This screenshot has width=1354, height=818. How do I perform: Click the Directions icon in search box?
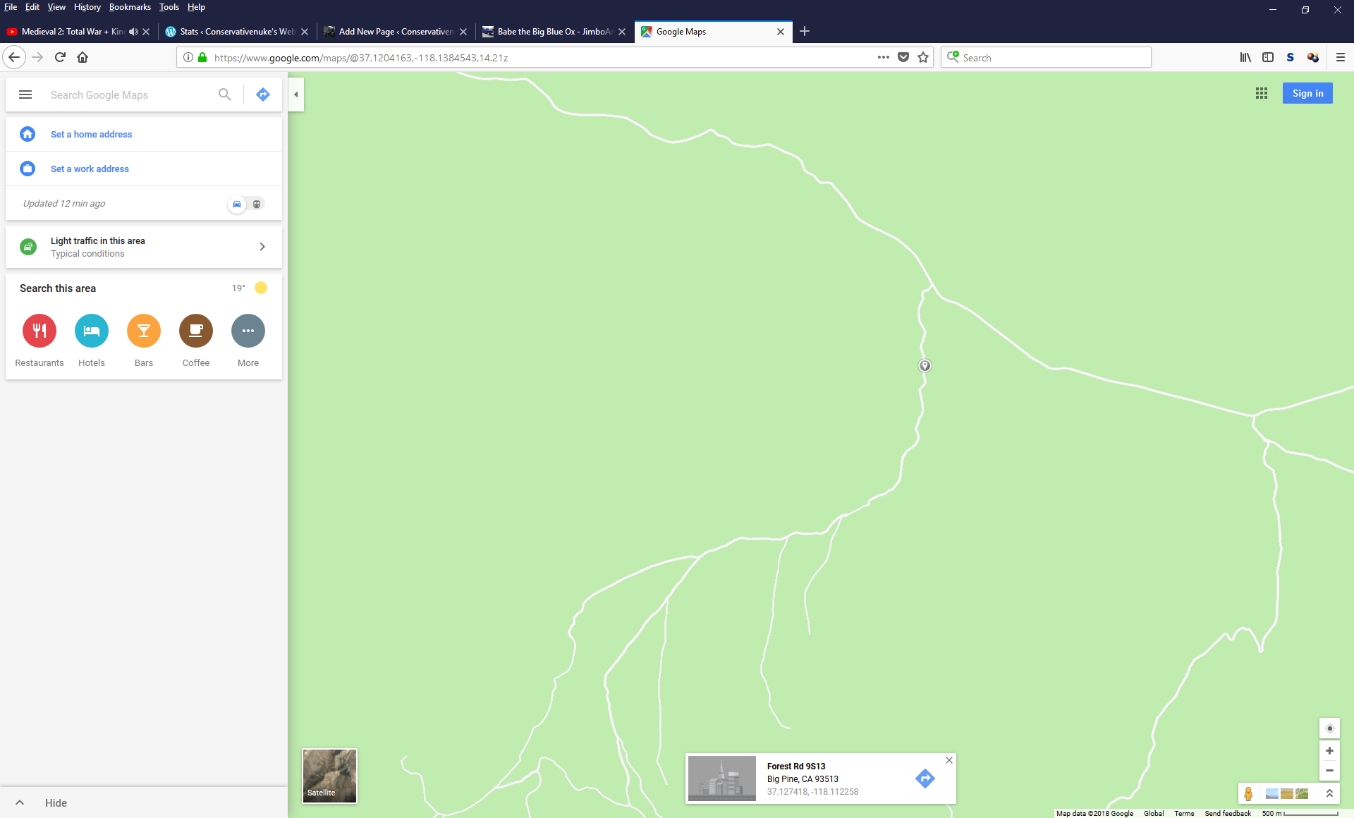(x=263, y=94)
